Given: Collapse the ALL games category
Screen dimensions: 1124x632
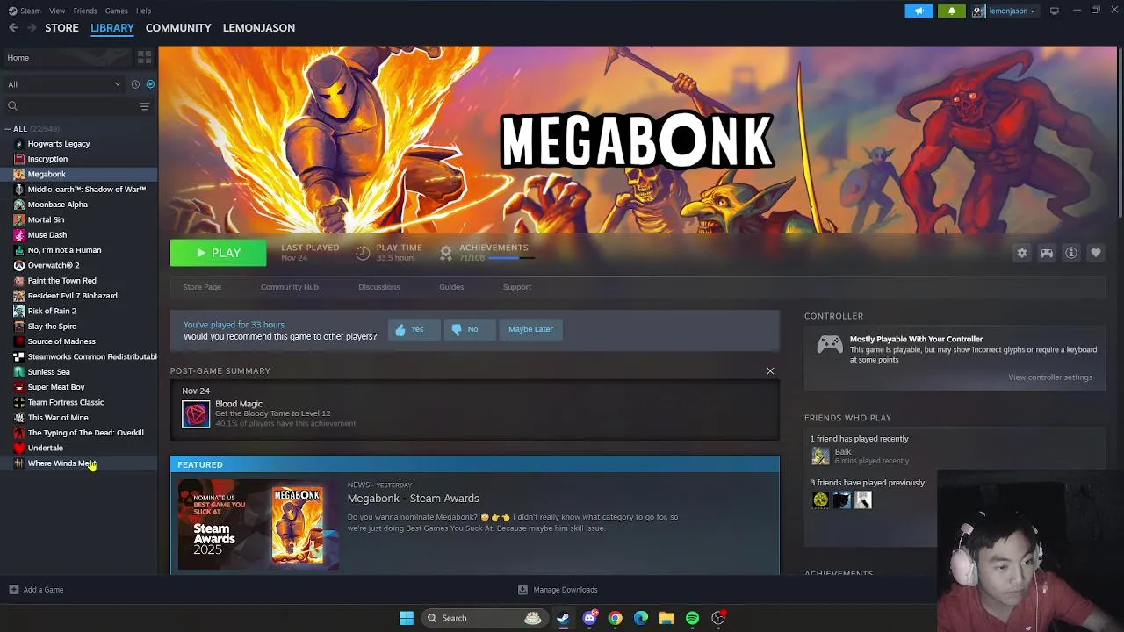Looking at the screenshot, I should click(x=8, y=129).
